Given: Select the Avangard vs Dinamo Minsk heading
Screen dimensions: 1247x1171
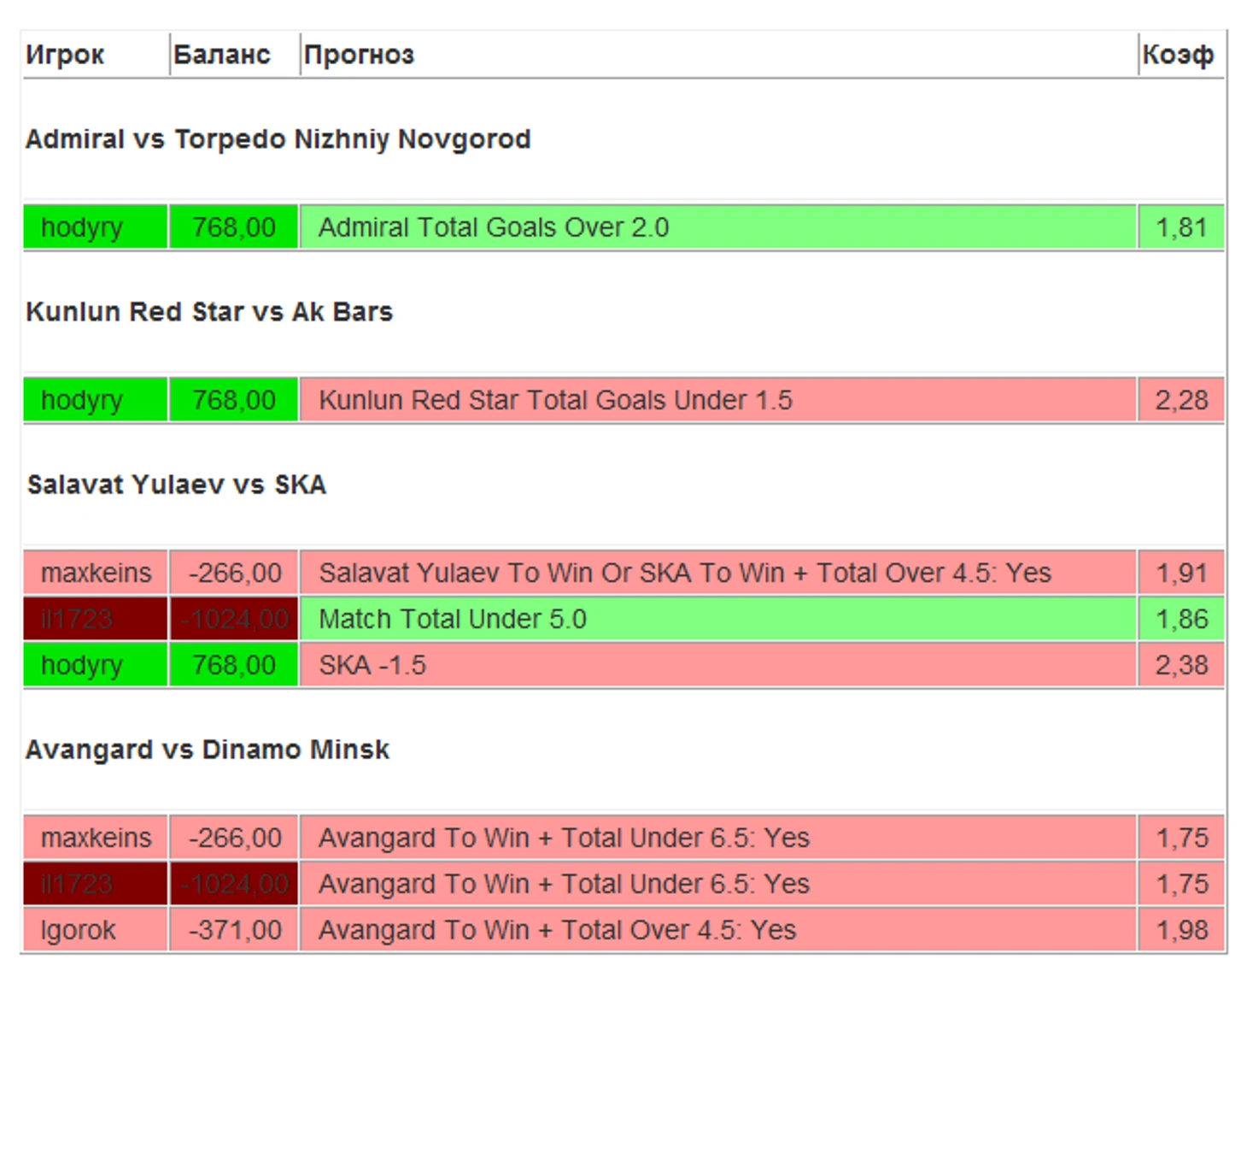Looking at the screenshot, I should point(208,750).
